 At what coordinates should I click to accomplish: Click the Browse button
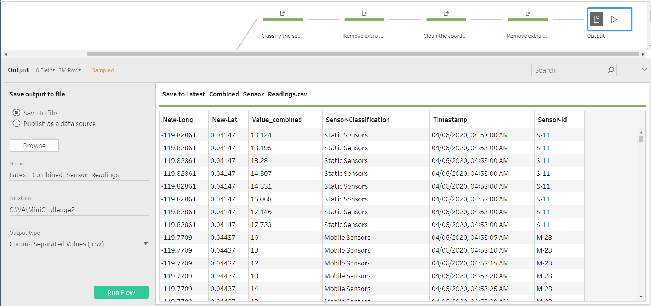click(x=34, y=146)
